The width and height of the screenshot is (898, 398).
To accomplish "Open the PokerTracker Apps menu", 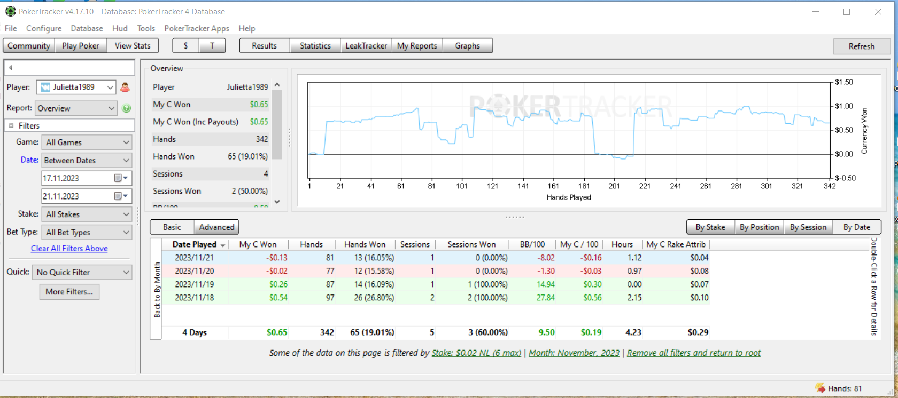I will (x=197, y=28).
